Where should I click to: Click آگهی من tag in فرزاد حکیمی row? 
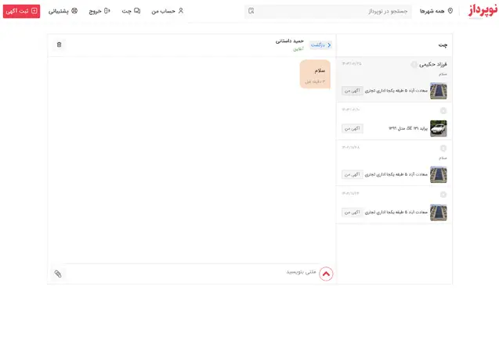point(353,91)
